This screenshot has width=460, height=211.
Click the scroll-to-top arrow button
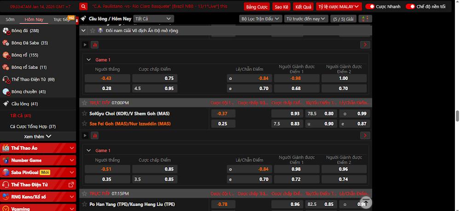(366, 203)
